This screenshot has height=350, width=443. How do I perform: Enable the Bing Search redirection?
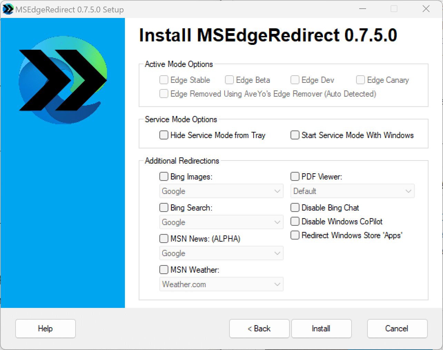point(164,207)
